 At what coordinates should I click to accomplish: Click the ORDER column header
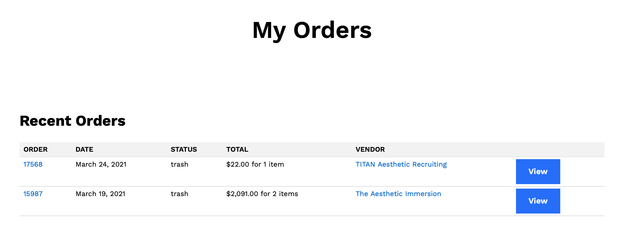[x=35, y=149]
